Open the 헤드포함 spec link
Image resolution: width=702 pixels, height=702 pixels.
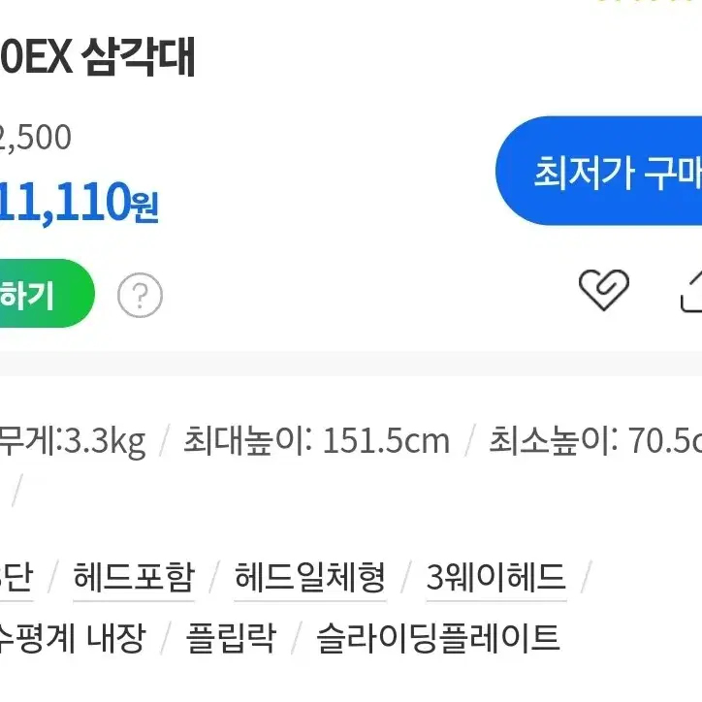[x=134, y=577]
